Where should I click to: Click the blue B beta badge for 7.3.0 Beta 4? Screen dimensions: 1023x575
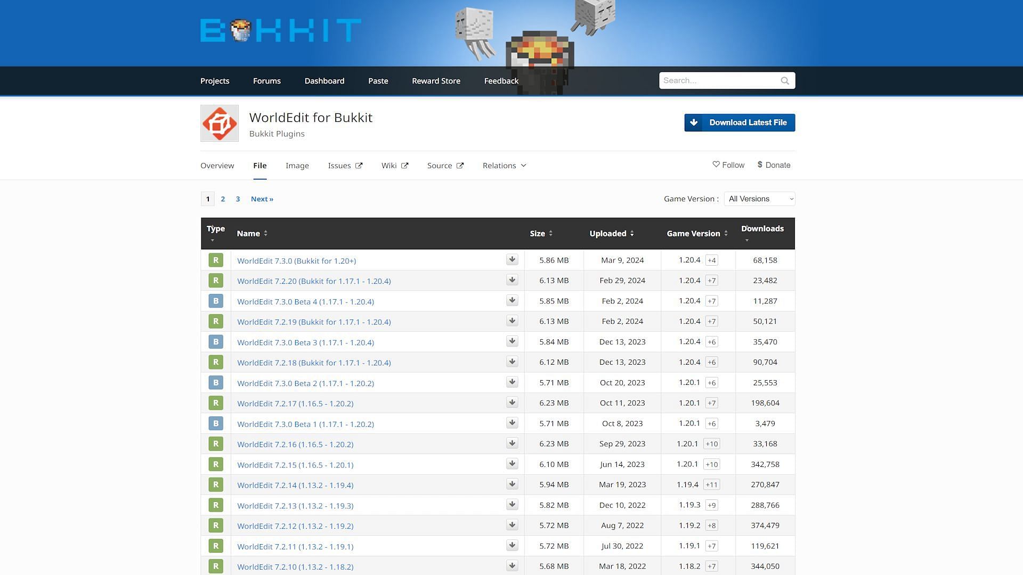pos(216,301)
